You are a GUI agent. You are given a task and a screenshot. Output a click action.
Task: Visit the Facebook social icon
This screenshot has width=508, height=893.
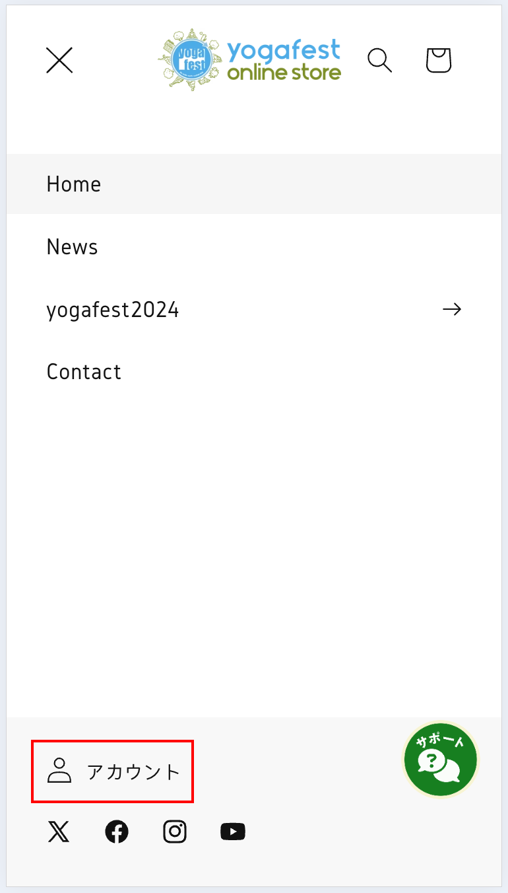[x=117, y=832]
